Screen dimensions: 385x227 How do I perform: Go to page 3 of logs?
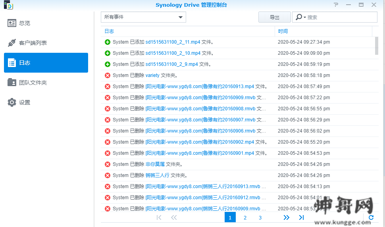click(260, 218)
